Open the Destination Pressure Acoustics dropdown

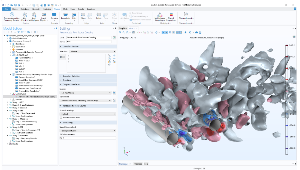pyautogui.click(x=86, y=100)
